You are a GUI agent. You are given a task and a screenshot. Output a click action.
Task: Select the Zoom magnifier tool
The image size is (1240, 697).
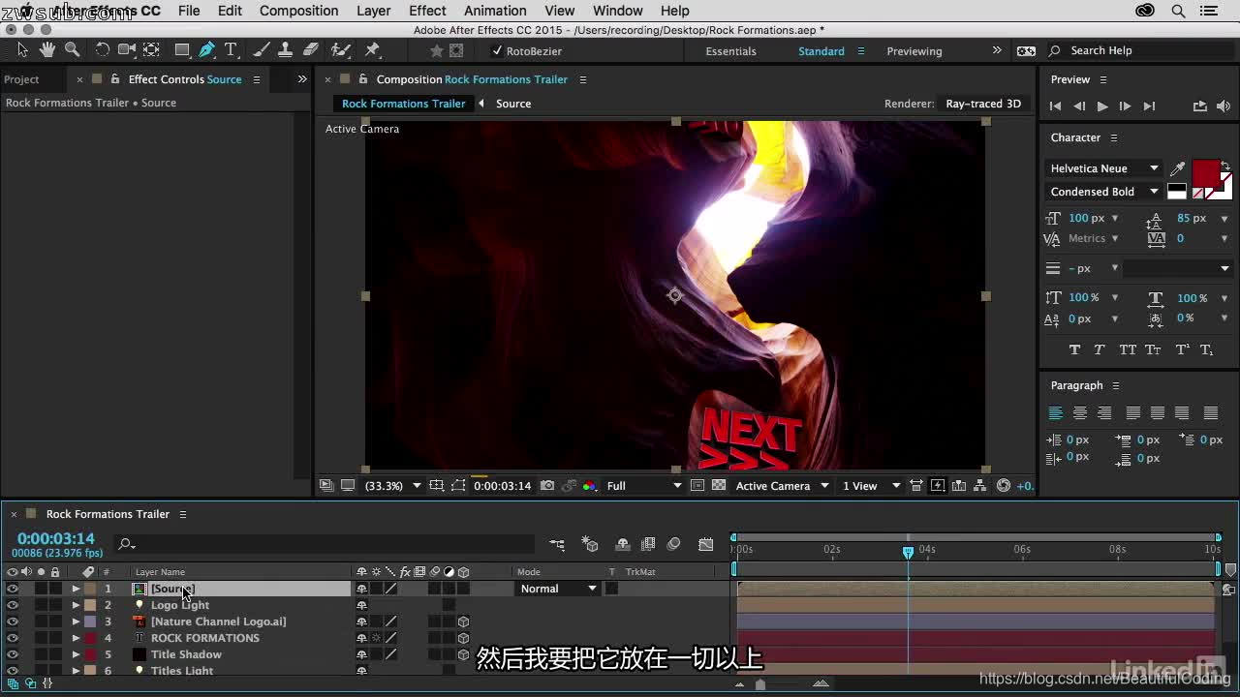pos(72,49)
